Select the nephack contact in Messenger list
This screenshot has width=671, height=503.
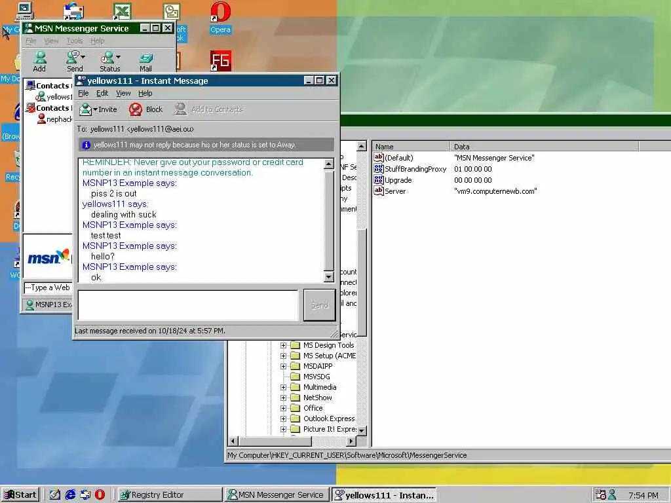click(x=60, y=119)
